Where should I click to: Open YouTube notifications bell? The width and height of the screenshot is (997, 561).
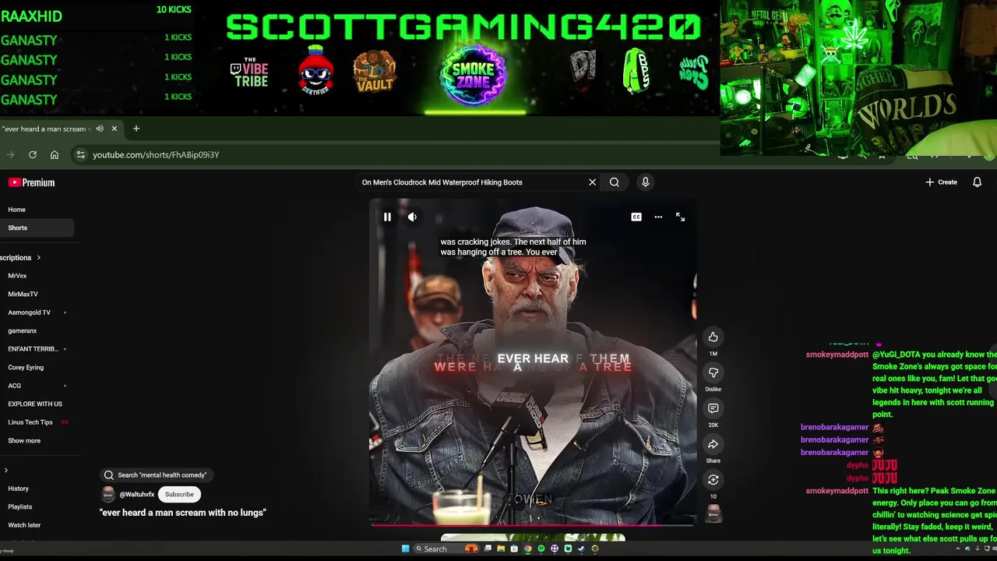977,182
